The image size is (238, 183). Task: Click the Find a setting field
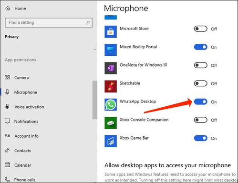point(49,22)
